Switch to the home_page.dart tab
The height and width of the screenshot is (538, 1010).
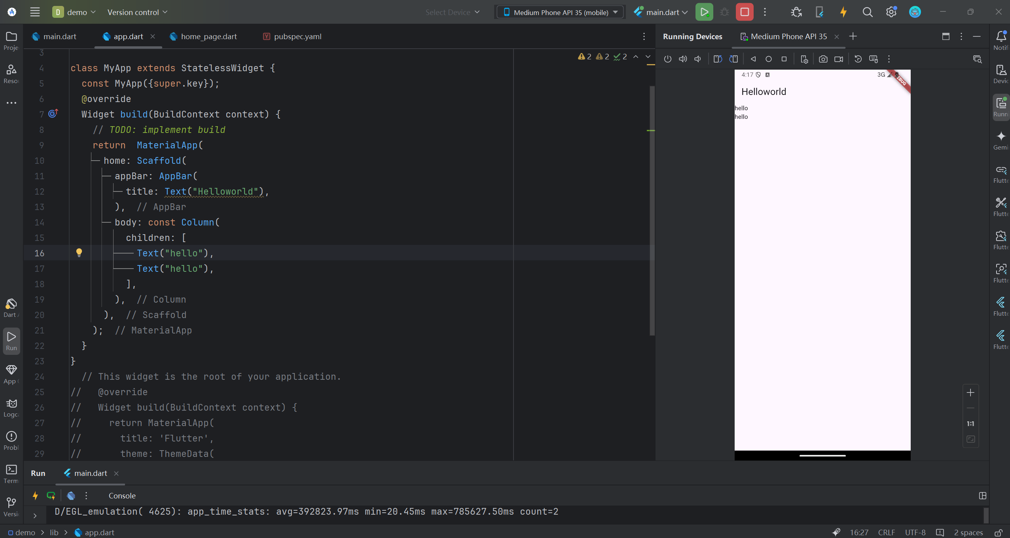tap(208, 36)
